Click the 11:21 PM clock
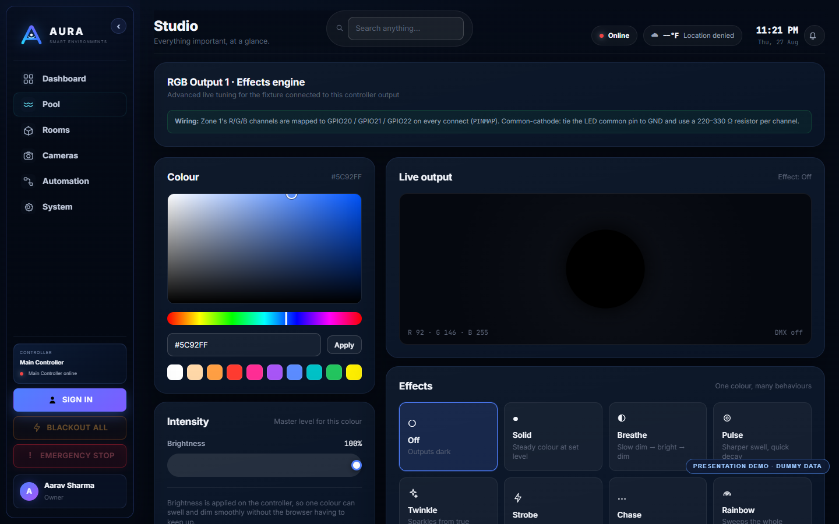839x524 pixels. tap(777, 30)
